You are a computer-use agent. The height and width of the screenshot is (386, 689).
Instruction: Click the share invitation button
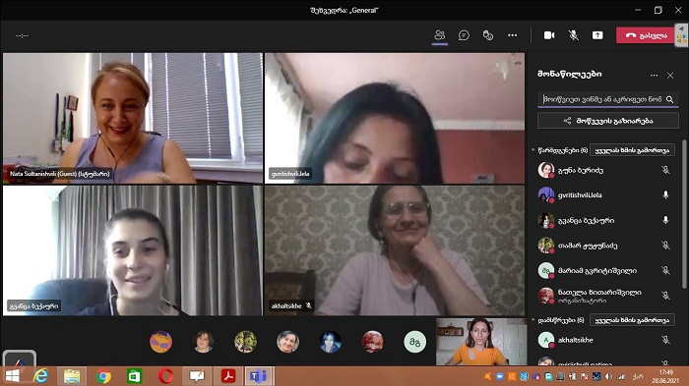pos(607,121)
